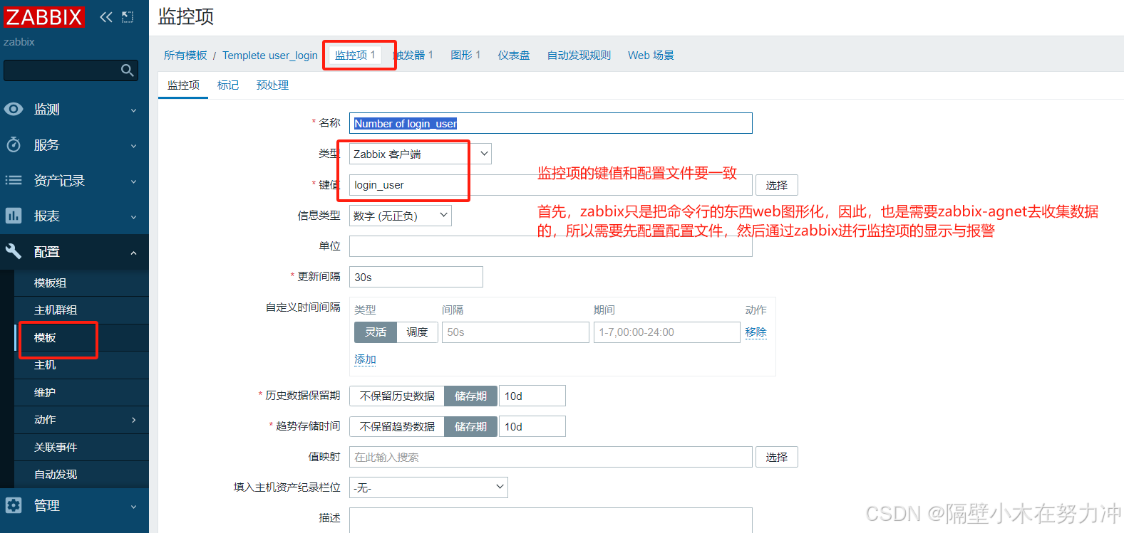Click the clock icon for 服务
This screenshot has width=1124, height=533.
coord(14,144)
